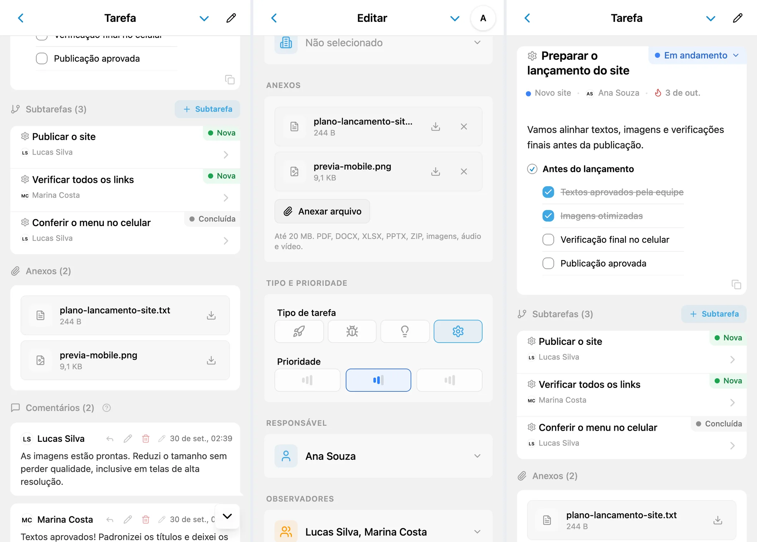The height and width of the screenshot is (542, 757).
Task: Click pencil edit icon in left Tarefa header
Action: (231, 18)
